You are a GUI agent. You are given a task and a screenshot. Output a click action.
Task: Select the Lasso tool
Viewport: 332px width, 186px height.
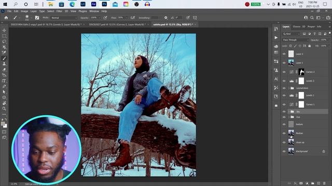click(x=4, y=41)
